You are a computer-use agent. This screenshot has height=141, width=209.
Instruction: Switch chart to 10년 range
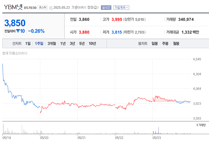92,43
